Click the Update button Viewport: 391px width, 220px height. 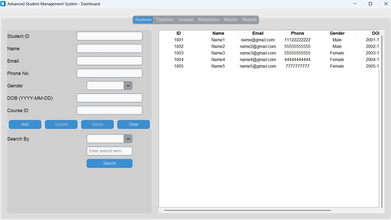coord(61,124)
